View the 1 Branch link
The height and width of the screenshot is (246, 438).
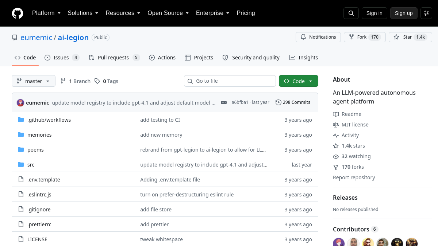click(76, 81)
